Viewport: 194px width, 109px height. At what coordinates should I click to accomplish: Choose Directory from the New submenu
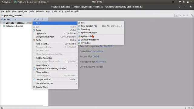pyautogui.click(x=101, y=29)
